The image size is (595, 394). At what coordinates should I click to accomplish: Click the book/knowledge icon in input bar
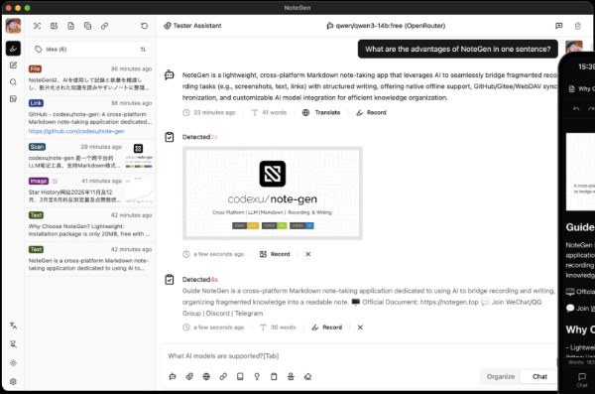pos(240,376)
